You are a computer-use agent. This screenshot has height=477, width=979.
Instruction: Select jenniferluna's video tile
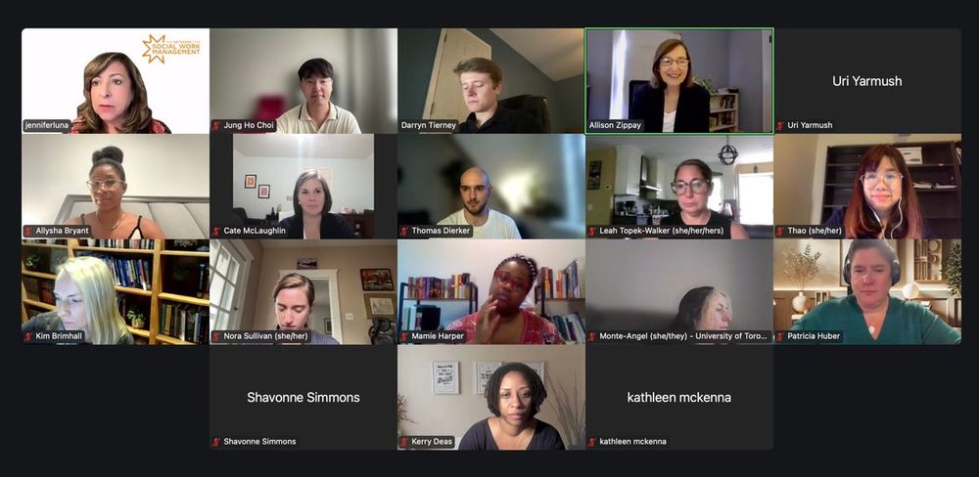pyautogui.click(x=116, y=80)
